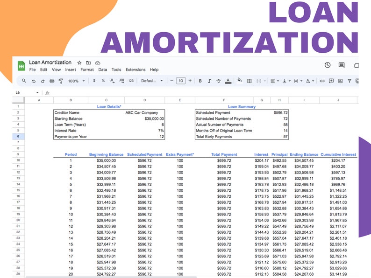Insert a chart
The height and width of the screenshot is (278, 371).
[340, 81]
